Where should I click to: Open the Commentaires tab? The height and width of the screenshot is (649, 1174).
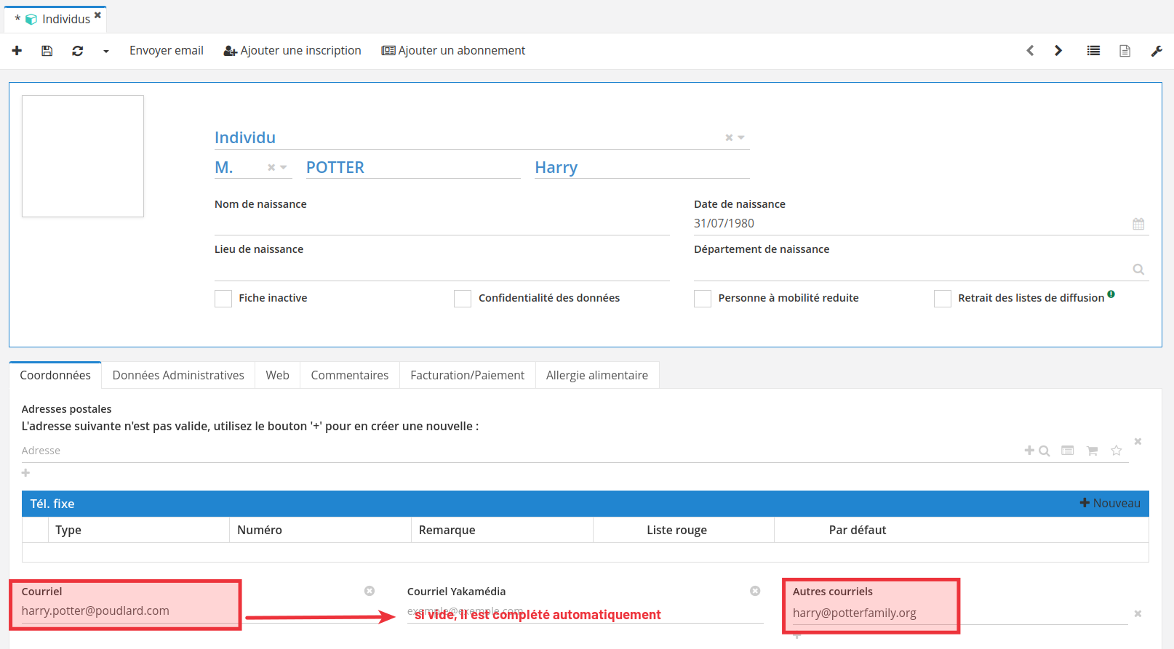350,375
